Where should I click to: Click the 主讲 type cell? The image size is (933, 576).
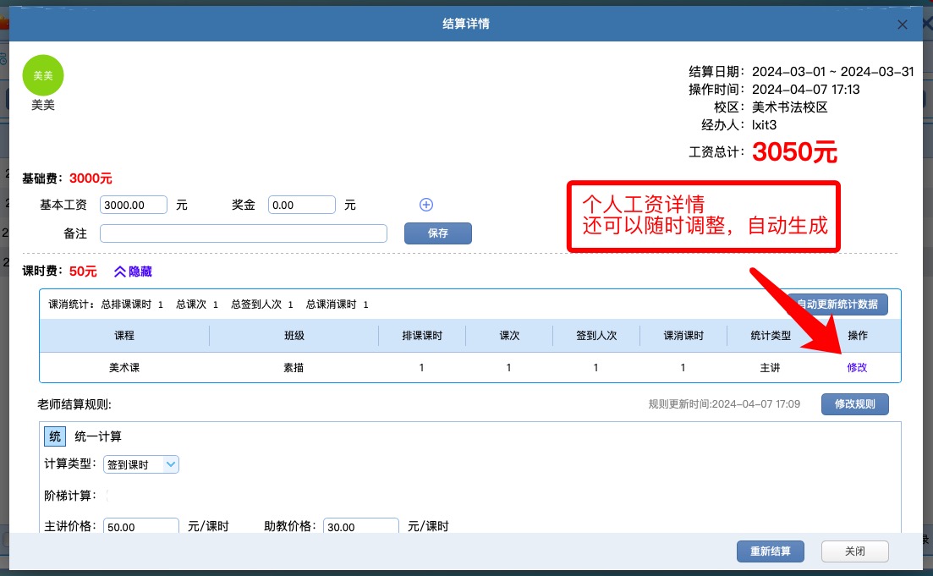770,368
